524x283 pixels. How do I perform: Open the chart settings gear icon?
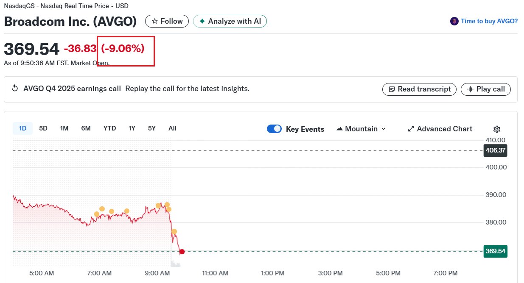(497, 129)
